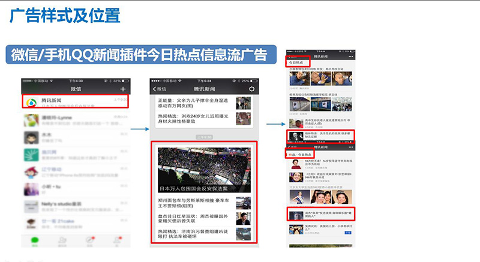
Task: Open the chat with purple photo avatar
Action: (x=76, y=189)
